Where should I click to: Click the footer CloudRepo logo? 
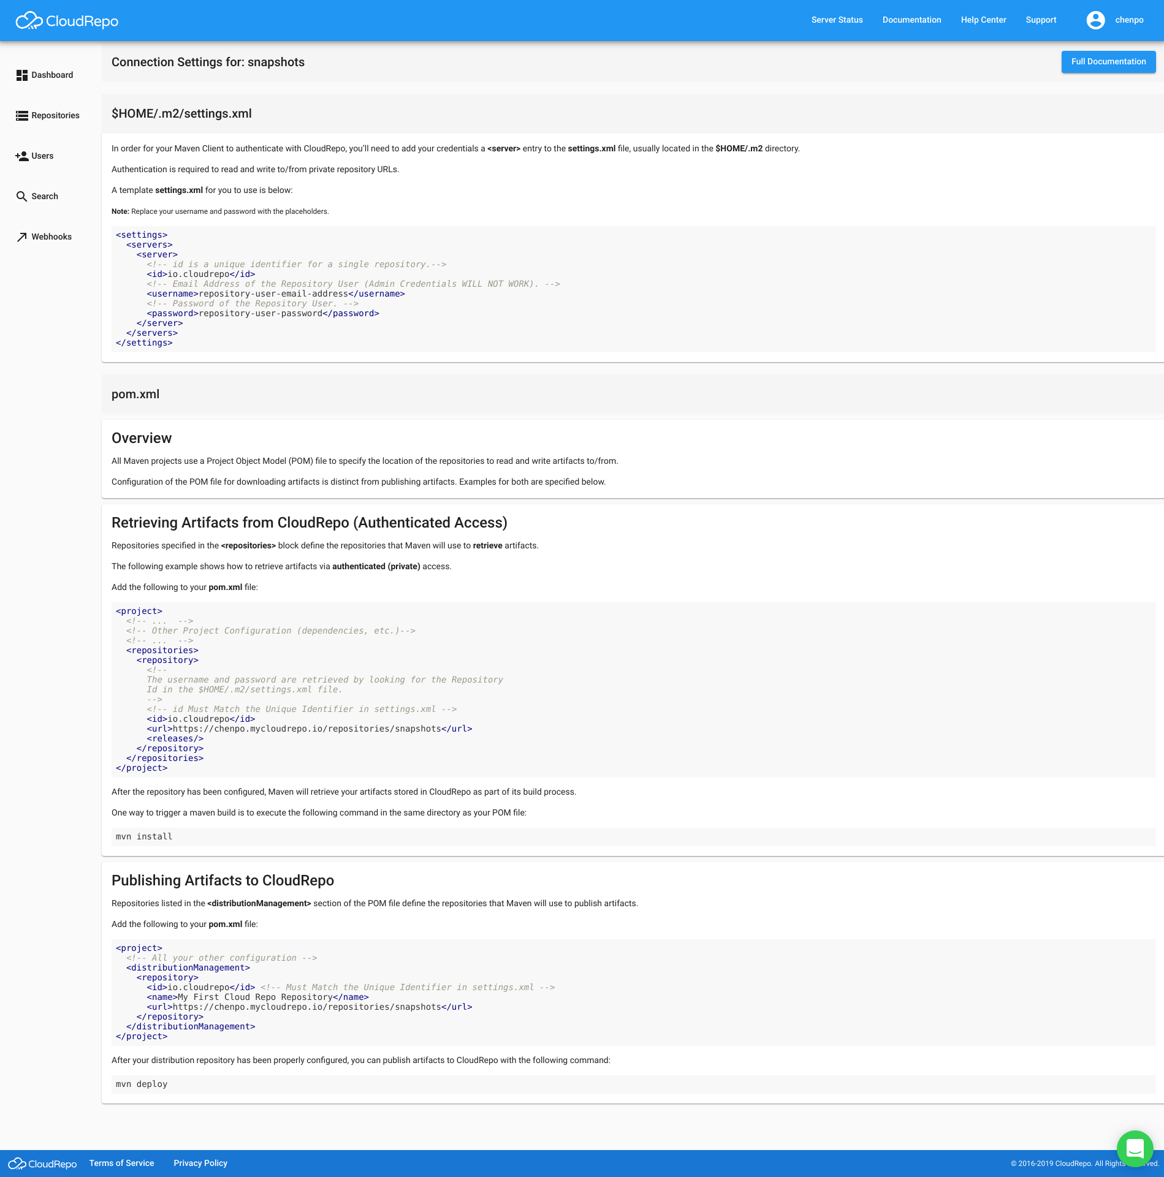coord(42,1164)
